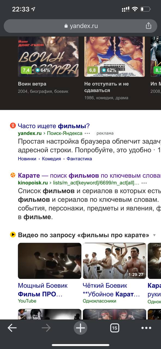
Task: Tap the Простая настройка браузера description
Action: pyautogui.click(x=89, y=146)
